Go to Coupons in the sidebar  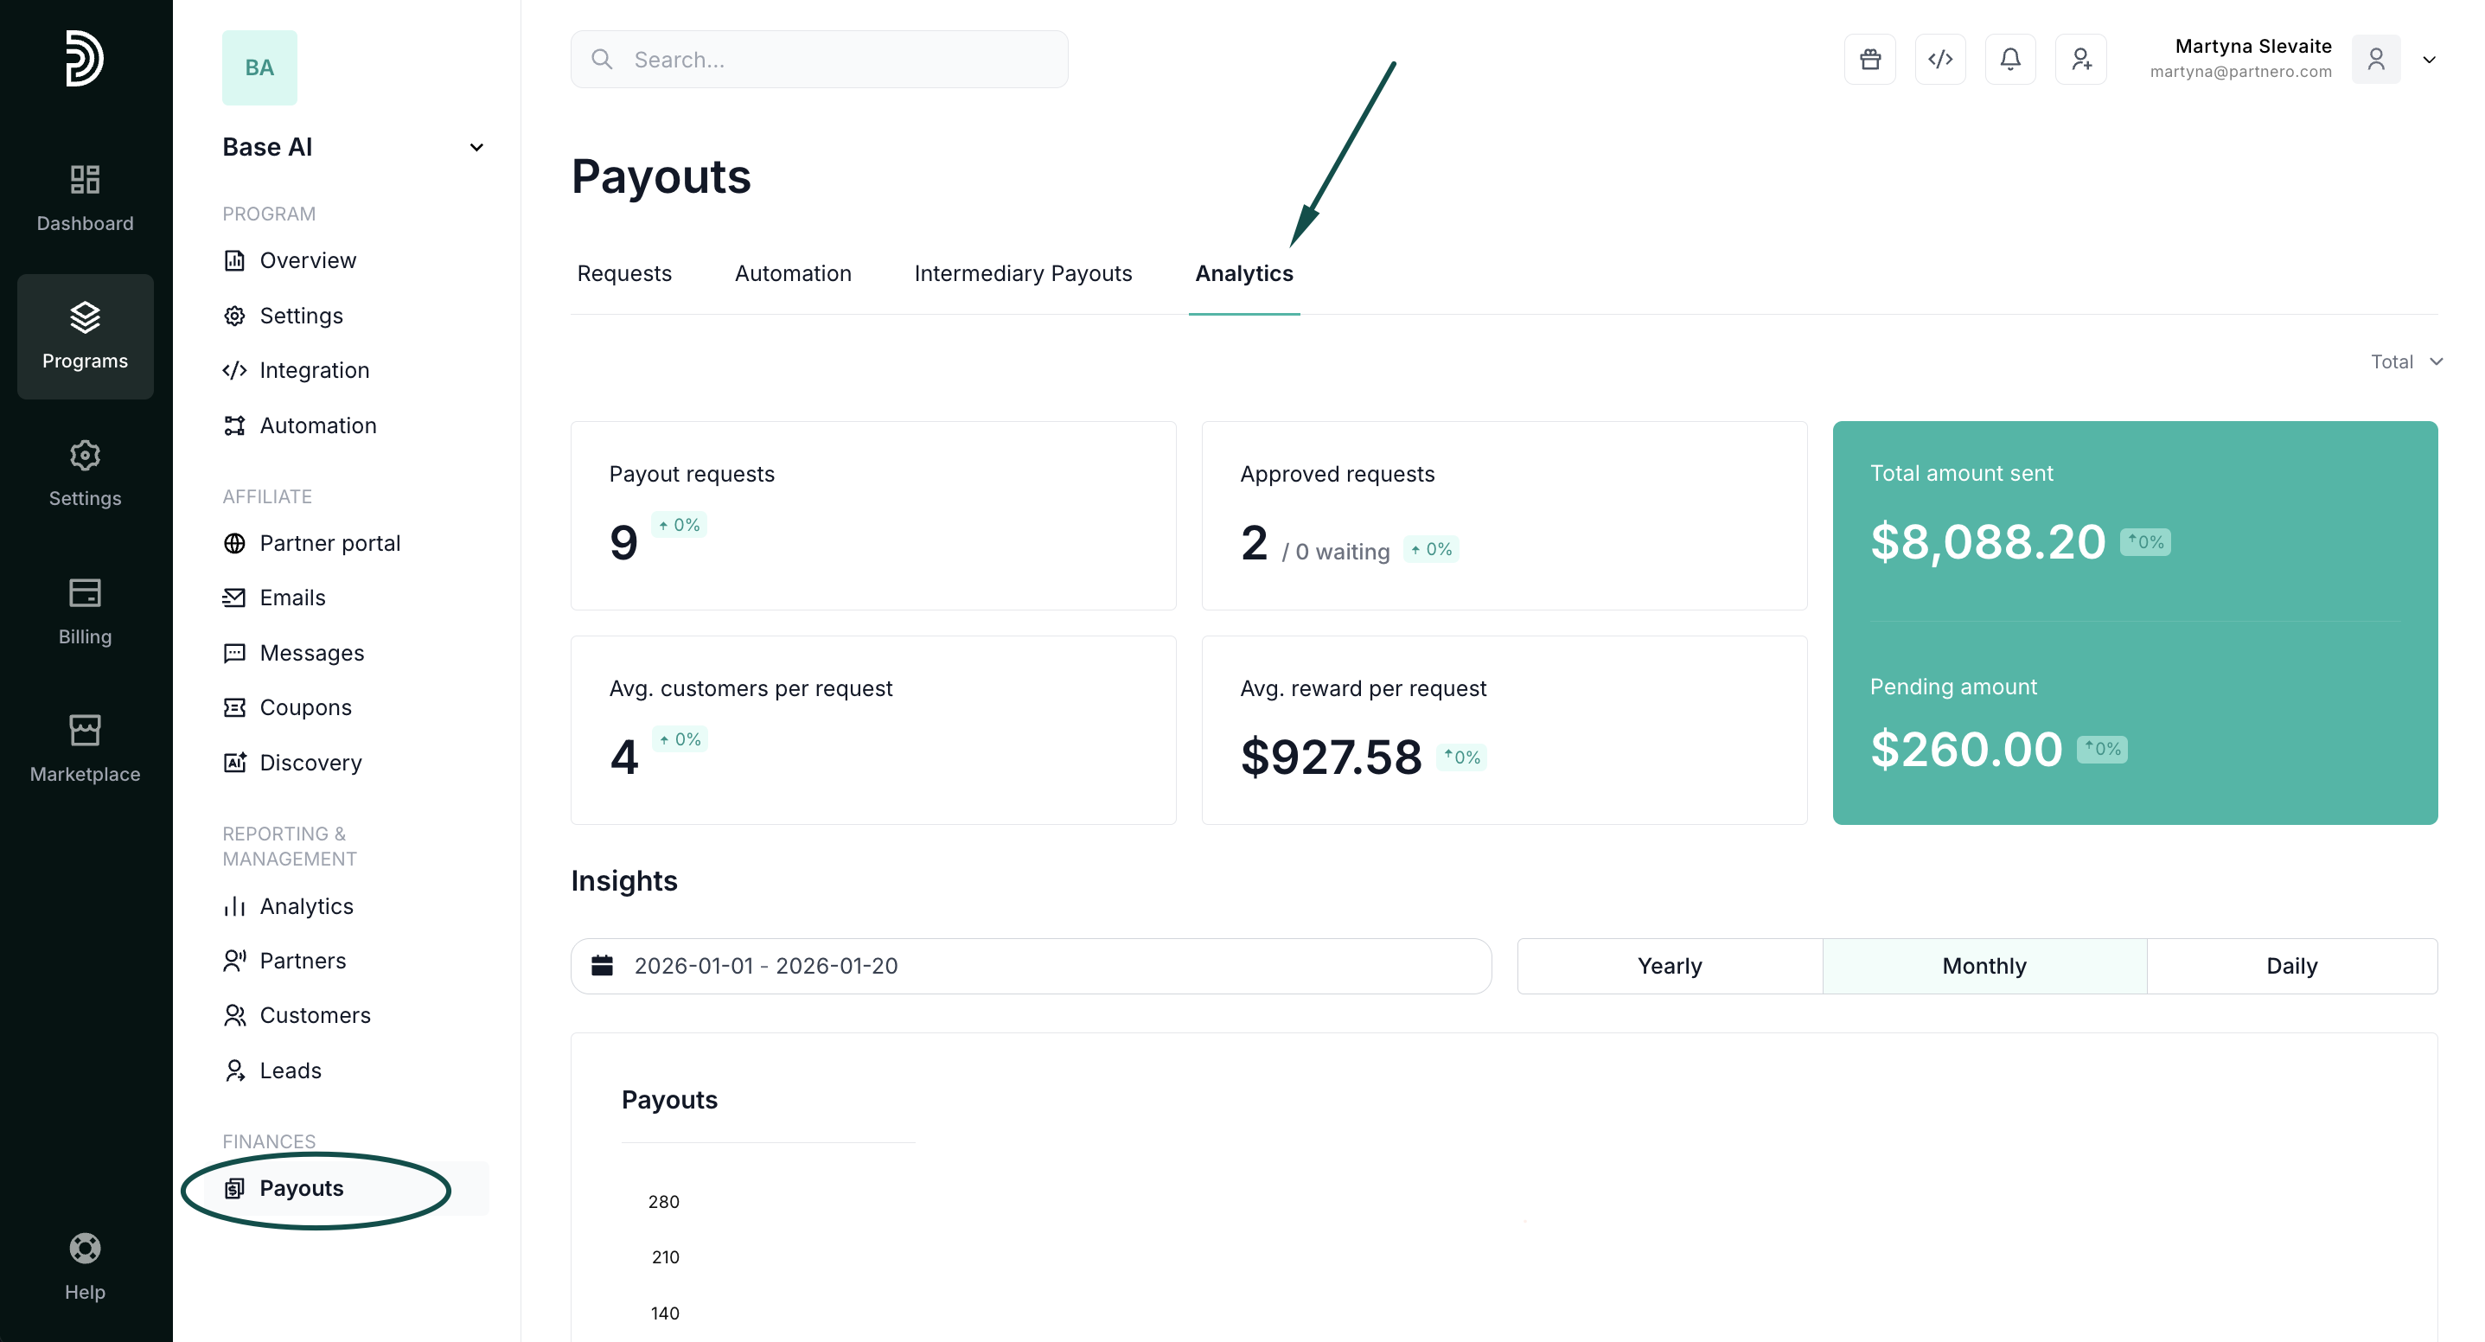305,707
